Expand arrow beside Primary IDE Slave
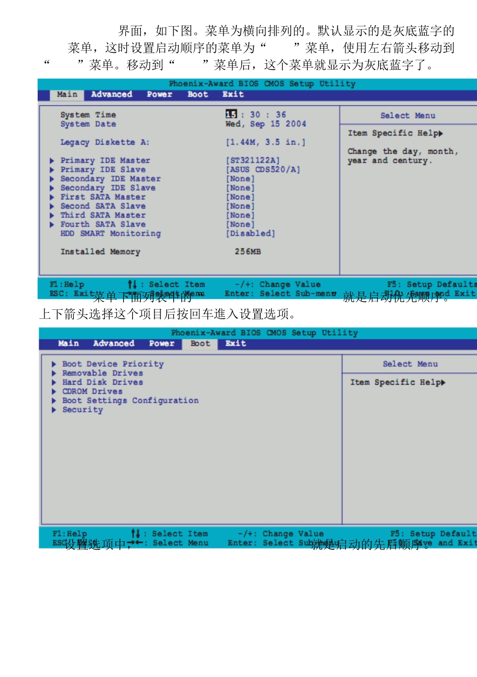 point(52,170)
